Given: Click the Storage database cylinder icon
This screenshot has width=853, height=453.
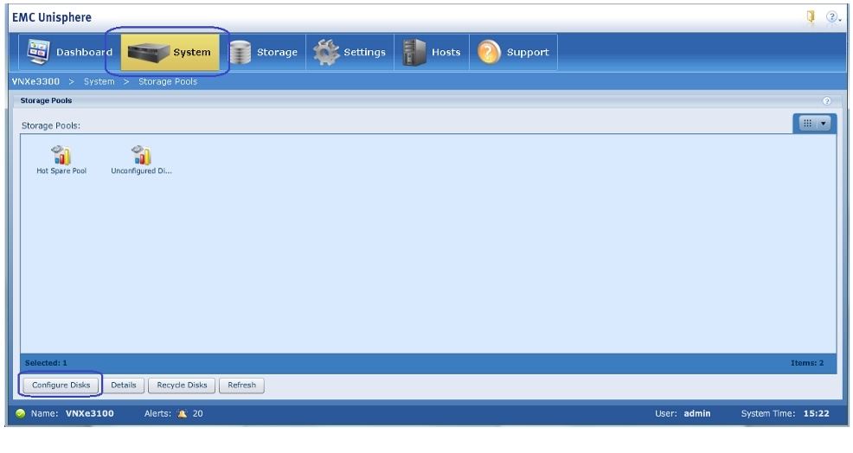Looking at the screenshot, I should pos(240,53).
